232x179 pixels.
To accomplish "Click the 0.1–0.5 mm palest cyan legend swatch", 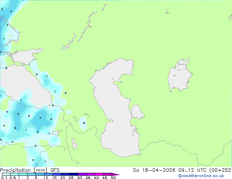I will point(6,174).
